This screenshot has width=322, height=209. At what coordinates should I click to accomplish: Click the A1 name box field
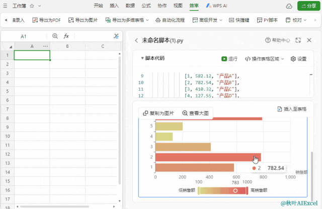(24, 36)
